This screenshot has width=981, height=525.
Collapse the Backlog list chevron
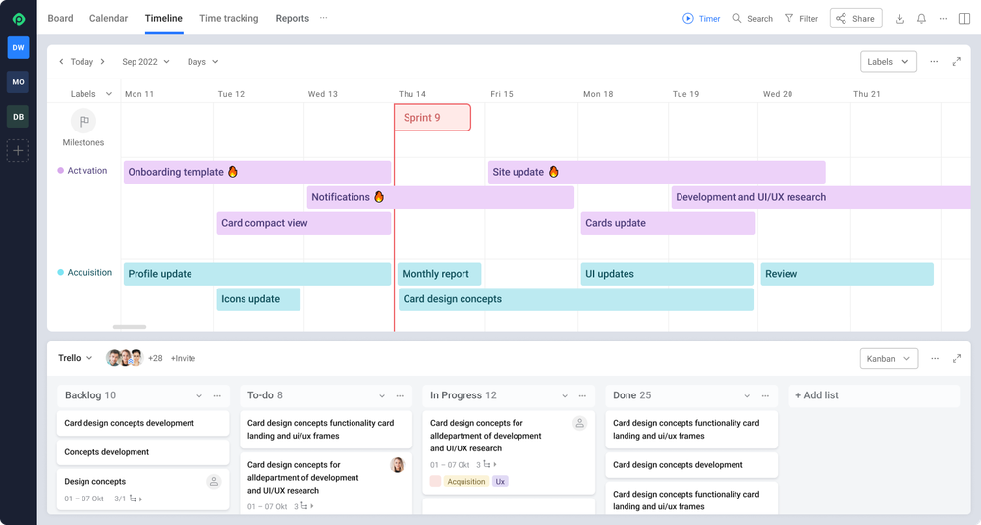point(199,396)
